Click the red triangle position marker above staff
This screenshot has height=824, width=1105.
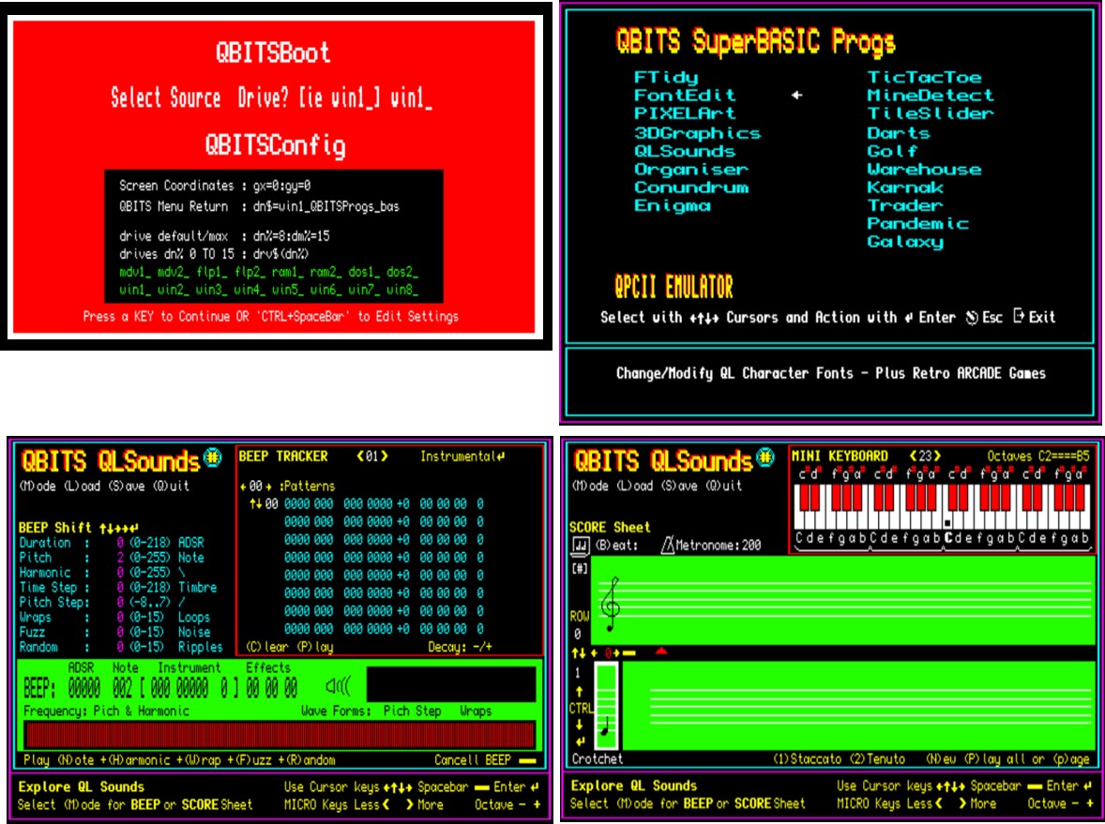pyautogui.click(x=661, y=652)
